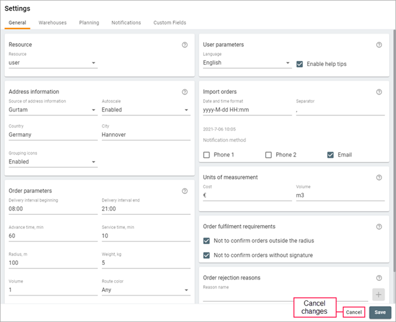Uncheck the Email notification method
The height and width of the screenshot is (322, 396).
pos(331,155)
